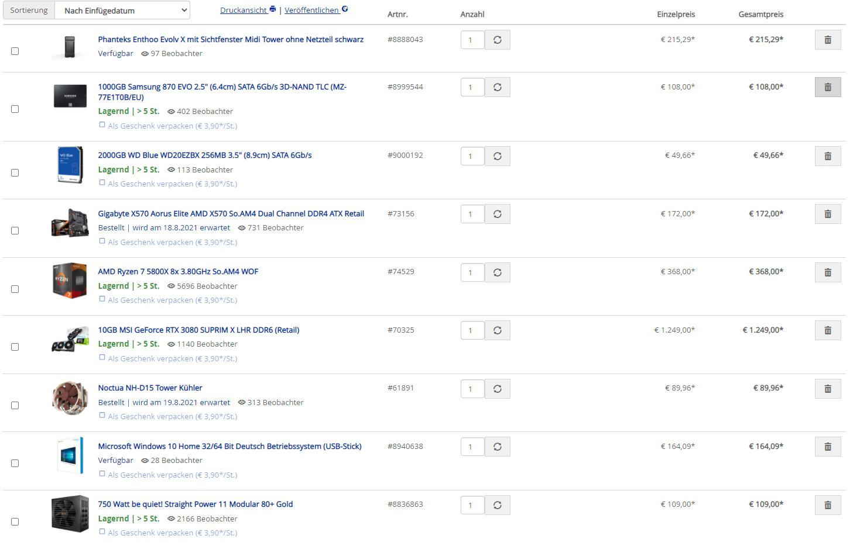This screenshot has width=850, height=546.
Task: Open the be quiet! power supply thumbnail
Action: pyautogui.click(x=70, y=513)
